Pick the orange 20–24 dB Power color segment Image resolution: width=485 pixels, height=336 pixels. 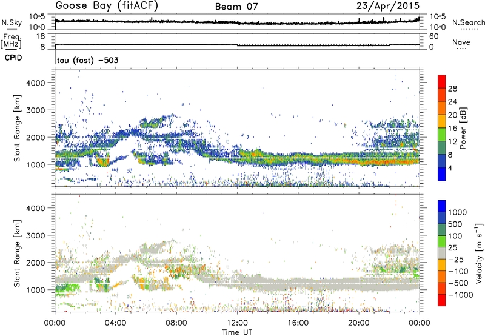coord(442,108)
